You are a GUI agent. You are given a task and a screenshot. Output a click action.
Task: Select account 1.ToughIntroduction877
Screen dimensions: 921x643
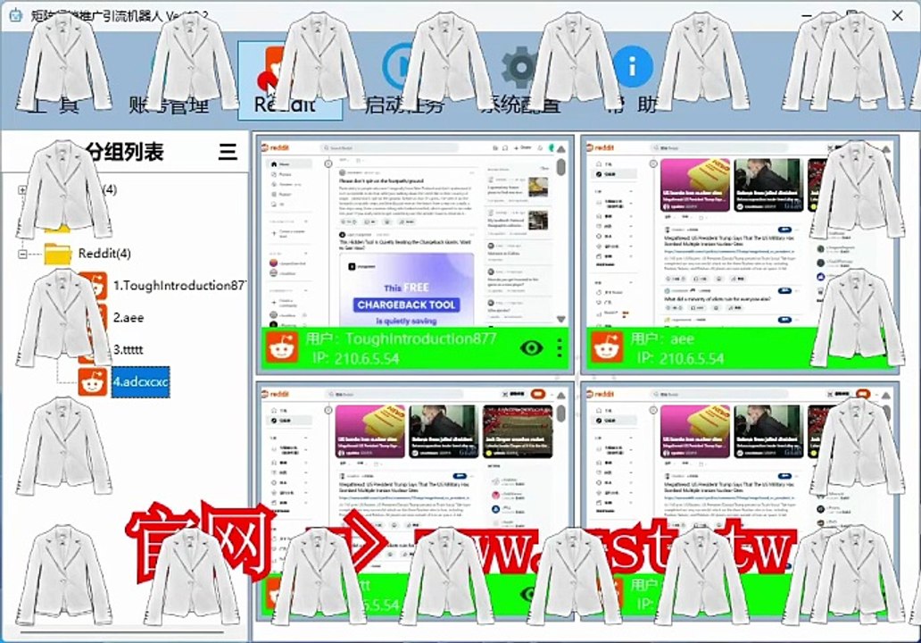(x=179, y=286)
